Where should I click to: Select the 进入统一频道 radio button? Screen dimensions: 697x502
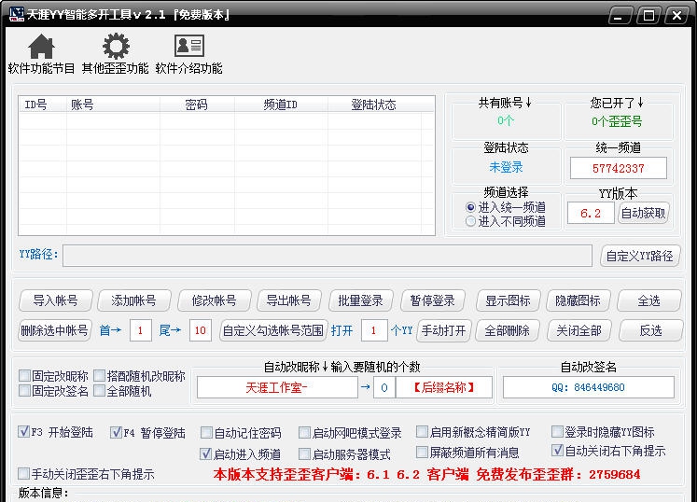pyautogui.click(x=471, y=207)
